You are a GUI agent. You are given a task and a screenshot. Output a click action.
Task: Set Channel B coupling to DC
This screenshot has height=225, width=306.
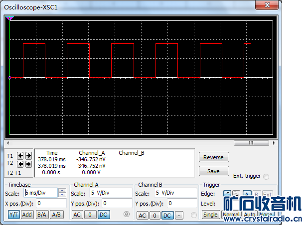point(167,216)
